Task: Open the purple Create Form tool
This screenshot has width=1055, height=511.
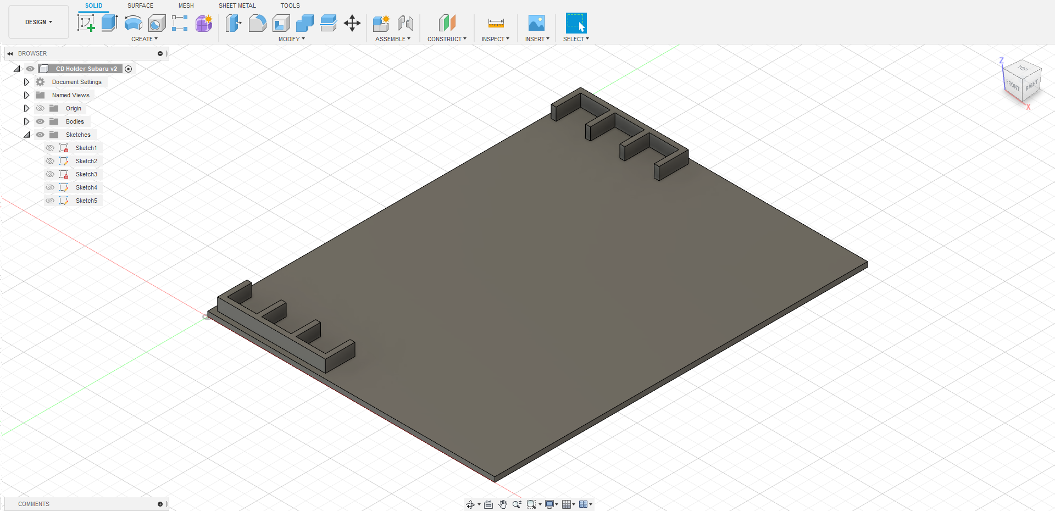Action: (204, 23)
